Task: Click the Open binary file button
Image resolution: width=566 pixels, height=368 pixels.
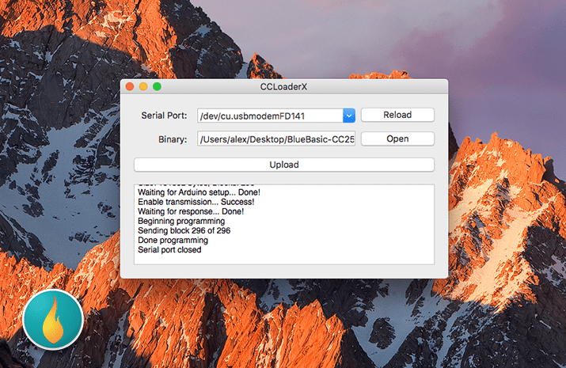Action: click(x=397, y=139)
